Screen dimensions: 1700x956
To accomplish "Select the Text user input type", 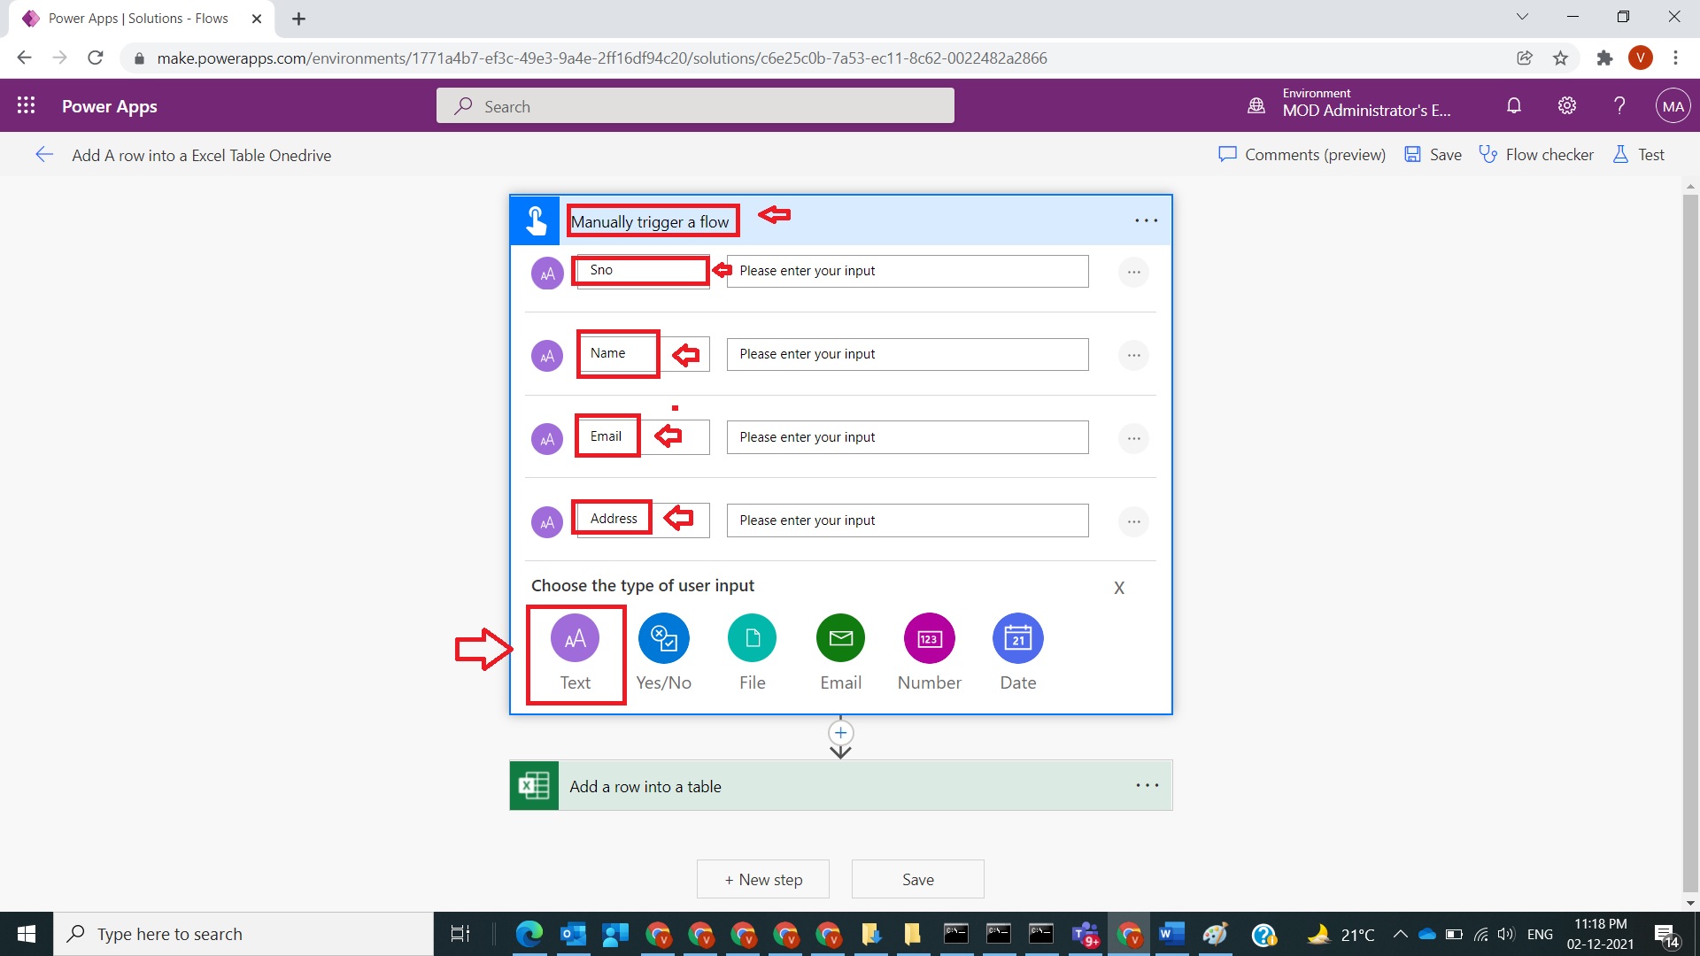I will pos(575,638).
